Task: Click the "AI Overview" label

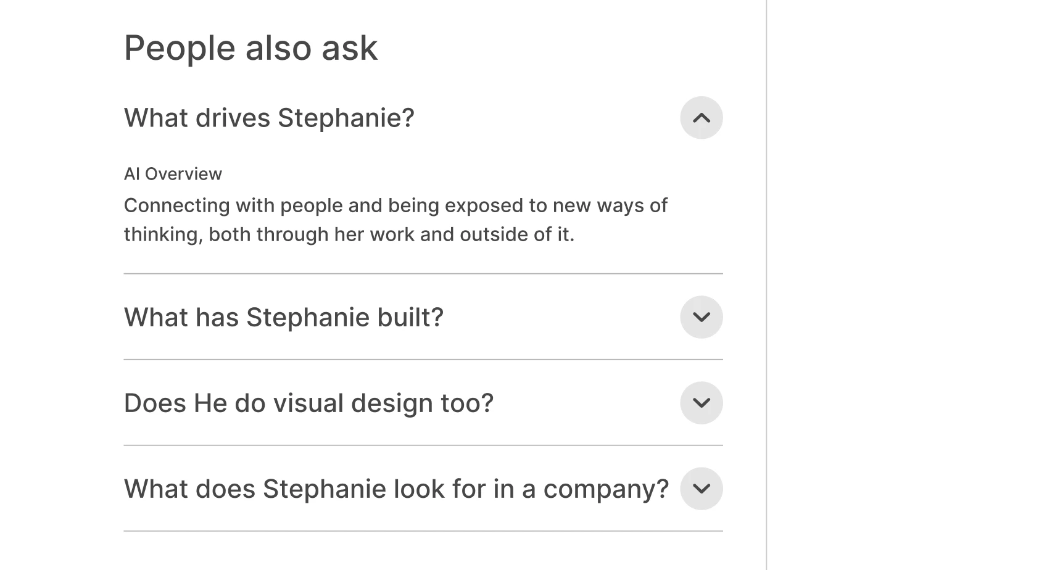Action: 173,174
